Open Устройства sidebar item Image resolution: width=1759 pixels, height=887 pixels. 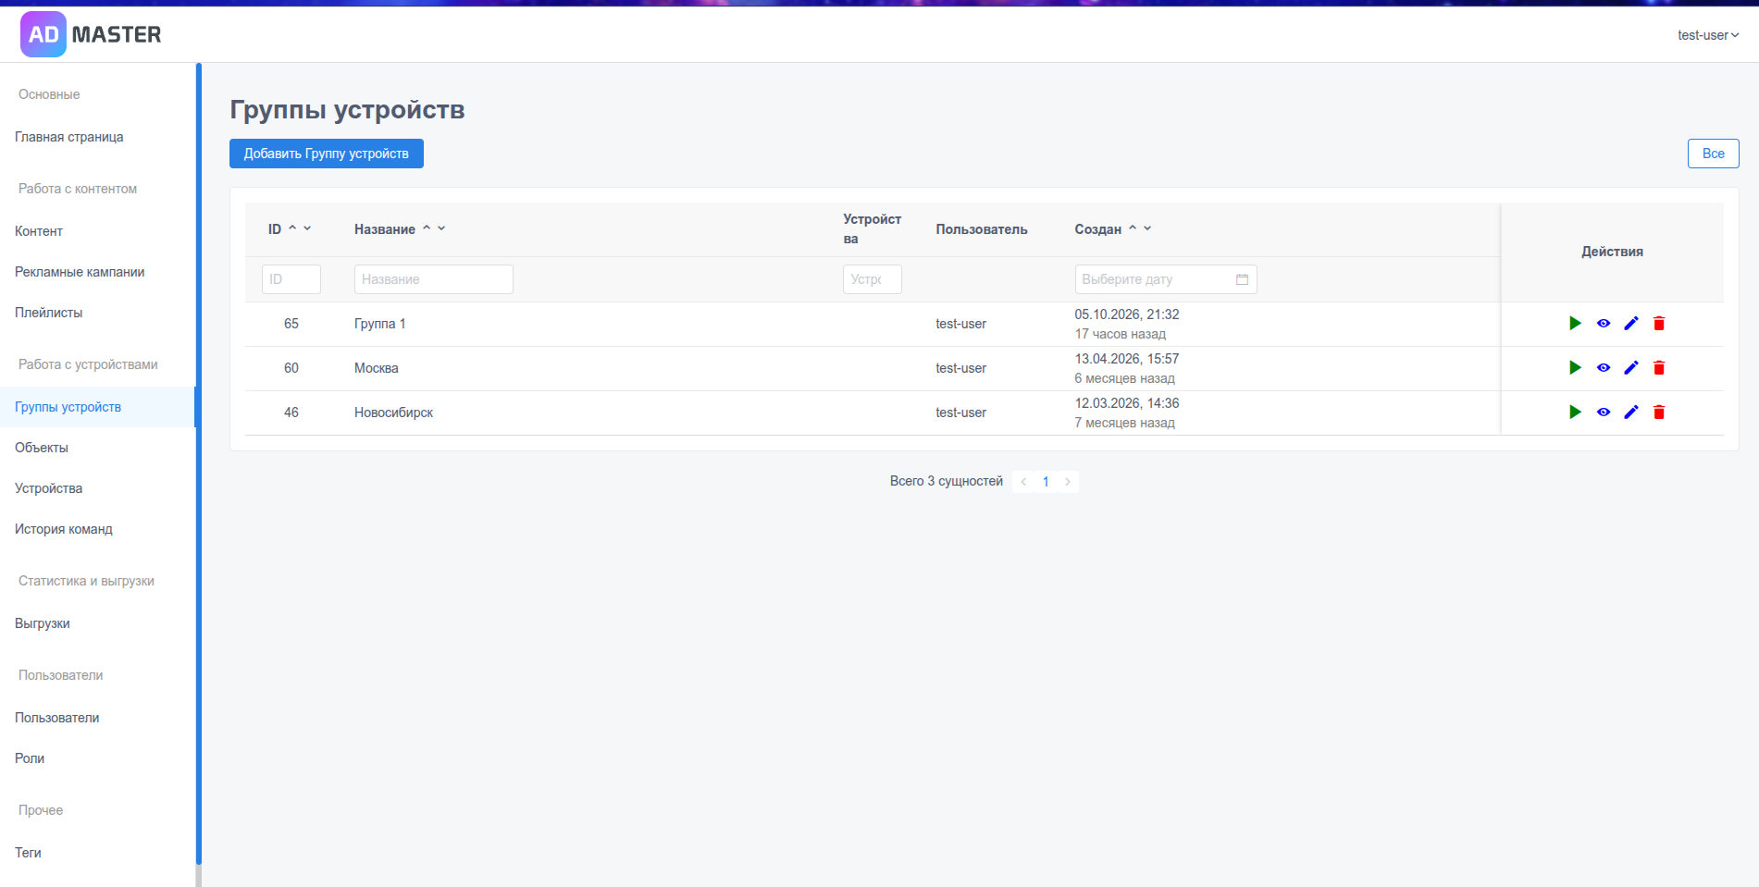tap(49, 488)
